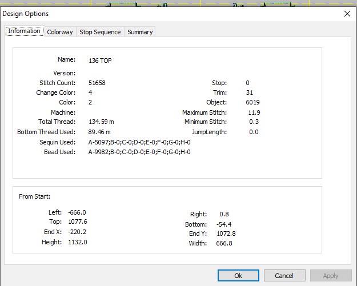Click Top value 1077.6
357x286 pixels.
78,221
